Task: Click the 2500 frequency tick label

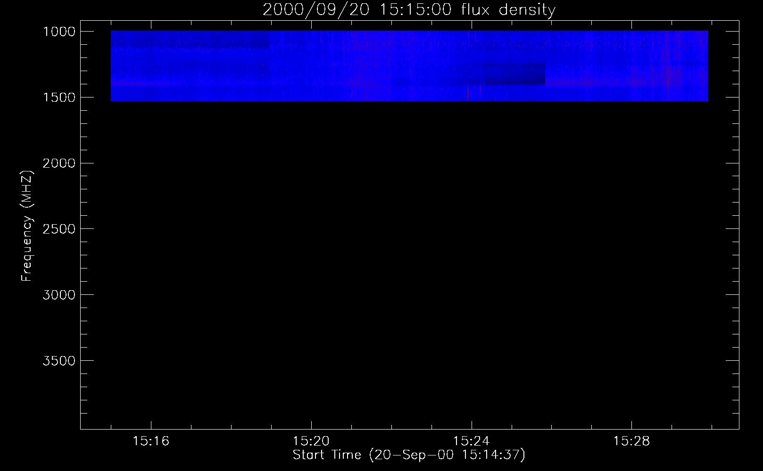Action: [59, 229]
